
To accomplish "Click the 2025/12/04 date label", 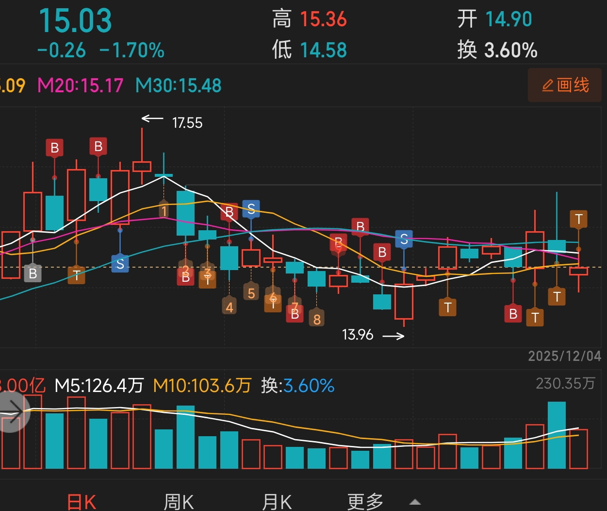I will click(x=565, y=356).
